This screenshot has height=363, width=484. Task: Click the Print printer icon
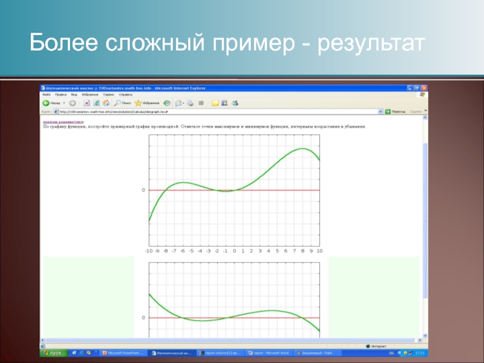(x=190, y=103)
